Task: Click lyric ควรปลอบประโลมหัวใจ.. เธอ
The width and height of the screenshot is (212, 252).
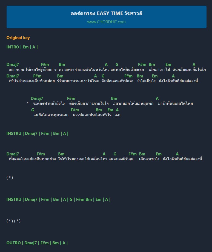Action: (x=97, y=115)
